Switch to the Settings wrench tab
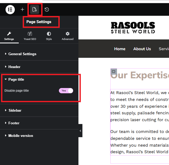The image size is (169, 165). tap(9, 36)
